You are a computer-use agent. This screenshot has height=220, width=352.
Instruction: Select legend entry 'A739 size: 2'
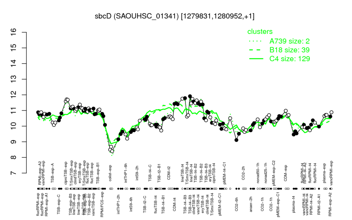tap(289, 41)
